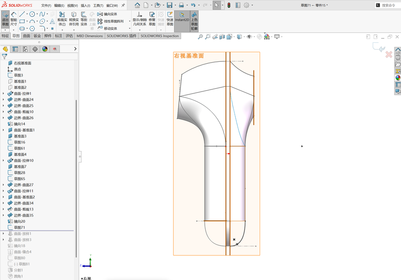The width and height of the screenshot is (401, 280).
Task: Click the Home icon in top toolbar
Action: 137,5
